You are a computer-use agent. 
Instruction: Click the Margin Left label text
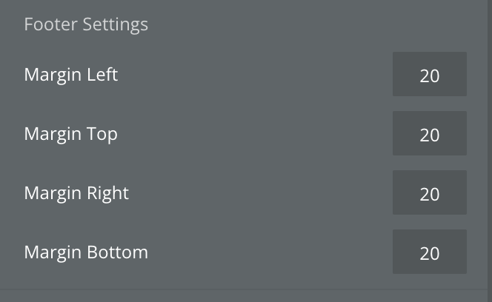coord(71,75)
